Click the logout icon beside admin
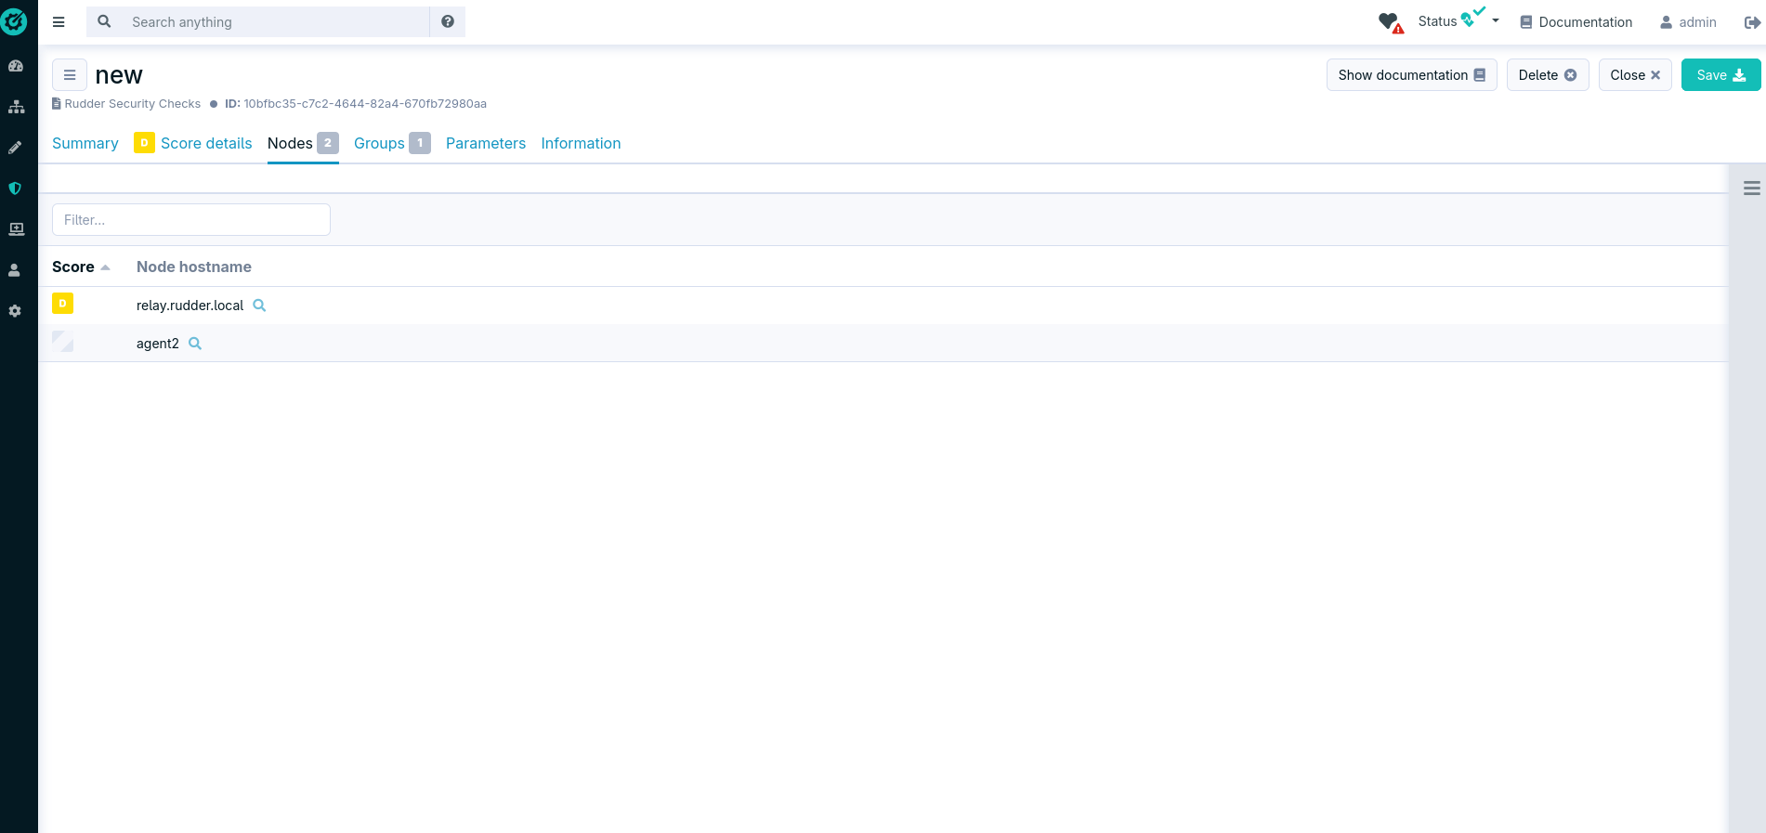The image size is (1766, 833). coord(1751,22)
